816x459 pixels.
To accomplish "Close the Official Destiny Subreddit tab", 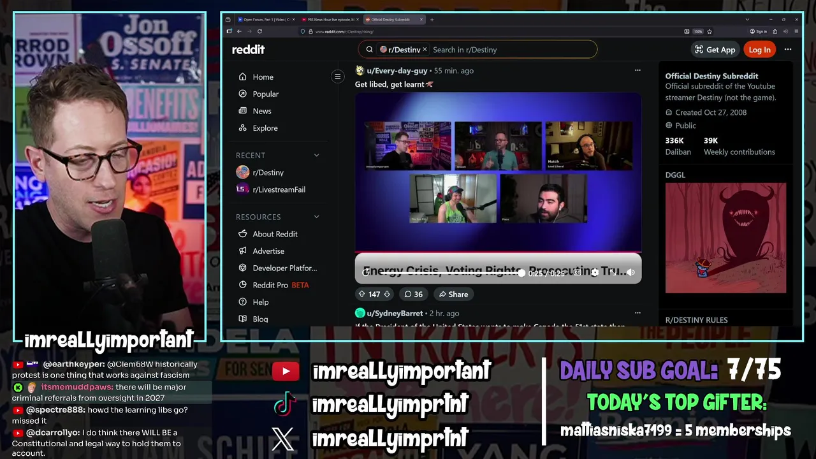I will tap(421, 20).
